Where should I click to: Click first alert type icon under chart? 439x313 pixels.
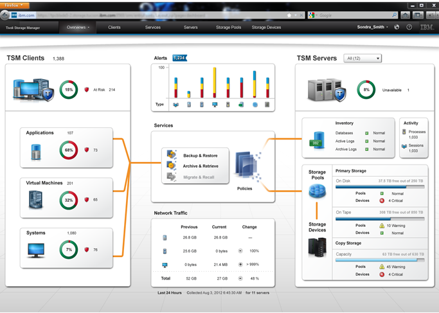[176, 105]
